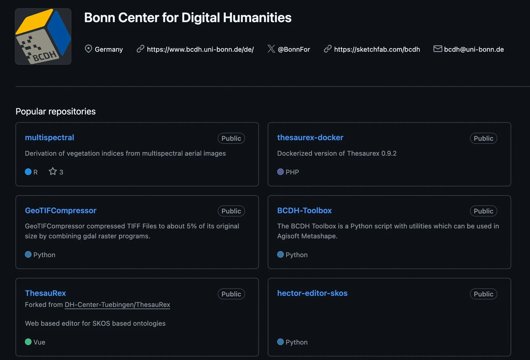Image resolution: width=530 pixels, height=360 pixels.
Task: Click the Vue language label in ThesauRex card
Action: point(39,342)
